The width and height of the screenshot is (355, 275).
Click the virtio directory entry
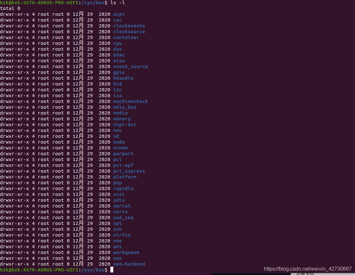(122, 235)
